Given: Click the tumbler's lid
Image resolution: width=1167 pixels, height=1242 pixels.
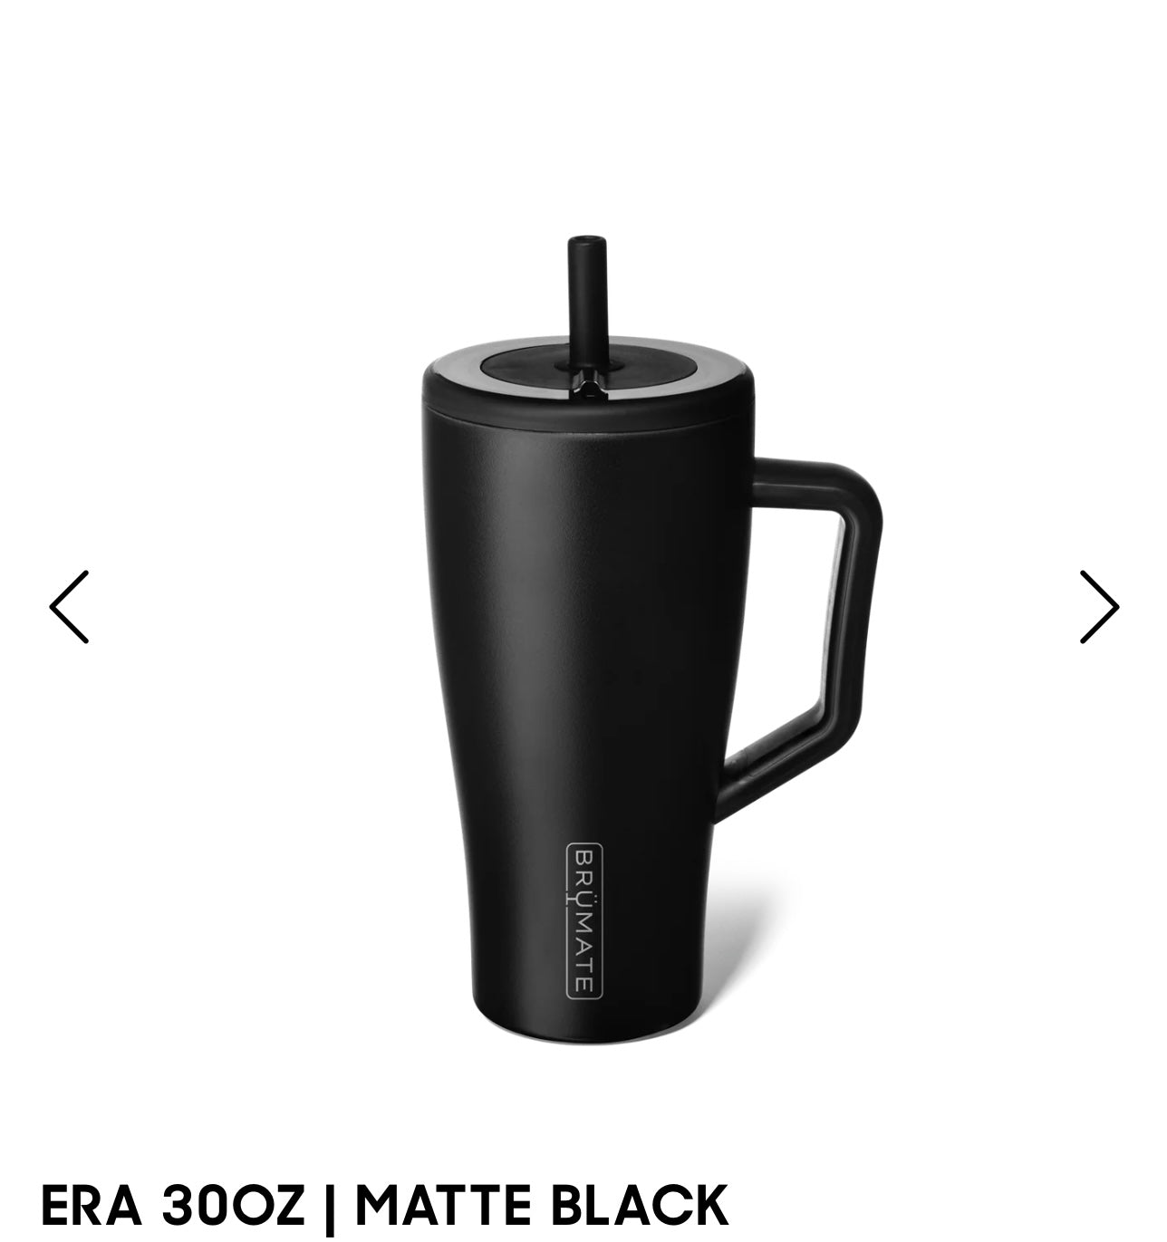Looking at the screenshot, I should pyautogui.click(x=588, y=374).
